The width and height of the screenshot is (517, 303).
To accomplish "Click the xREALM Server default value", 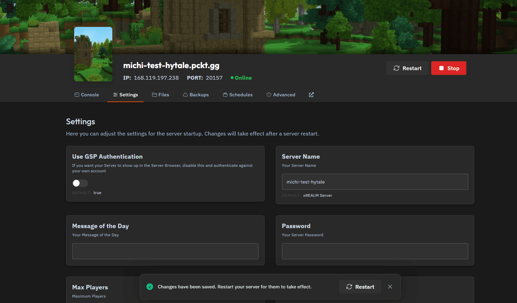I will click(x=318, y=195).
